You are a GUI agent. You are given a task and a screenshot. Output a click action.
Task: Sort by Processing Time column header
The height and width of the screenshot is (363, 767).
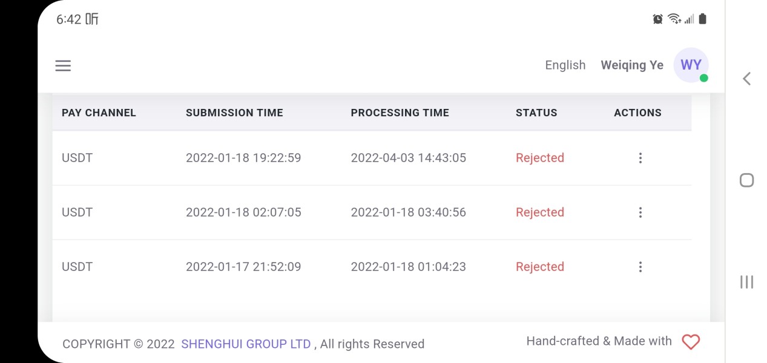coord(400,113)
